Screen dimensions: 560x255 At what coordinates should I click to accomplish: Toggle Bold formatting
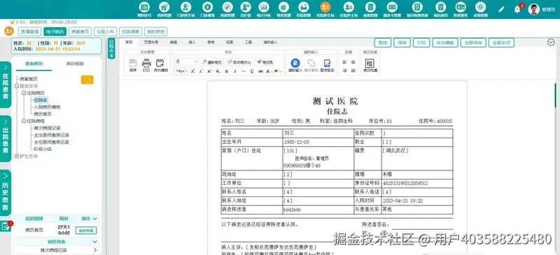pos(226,71)
